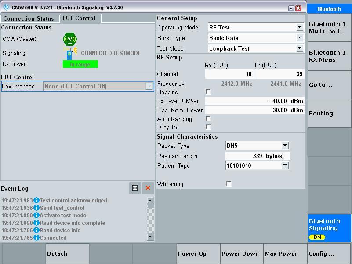Open the Operating Mode dropdown
This screenshot has width=352, height=264.
299,27
